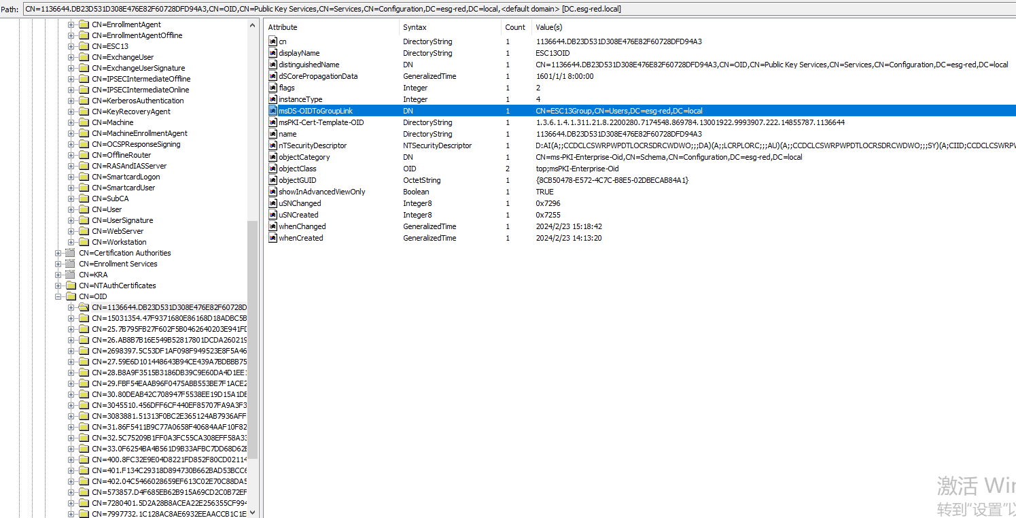Click attribute icon beside nTSecurityDescriptor
The image size is (1016, 518).
[273, 145]
